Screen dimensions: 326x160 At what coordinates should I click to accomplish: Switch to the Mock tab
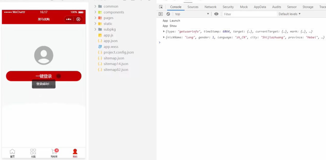(x=244, y=7)
